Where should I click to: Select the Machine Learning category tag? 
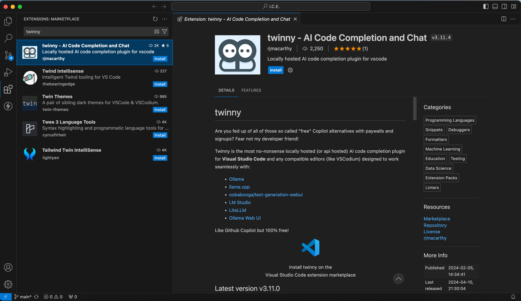[443, 149]
